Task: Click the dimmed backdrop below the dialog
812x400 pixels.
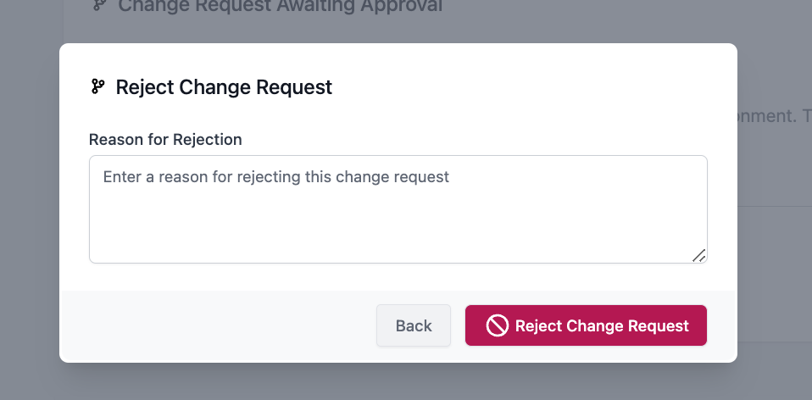Action: click(398, 382)
